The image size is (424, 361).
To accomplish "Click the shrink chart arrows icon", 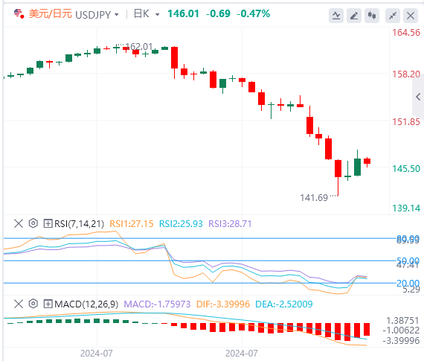I will click(x=393, y=16).
